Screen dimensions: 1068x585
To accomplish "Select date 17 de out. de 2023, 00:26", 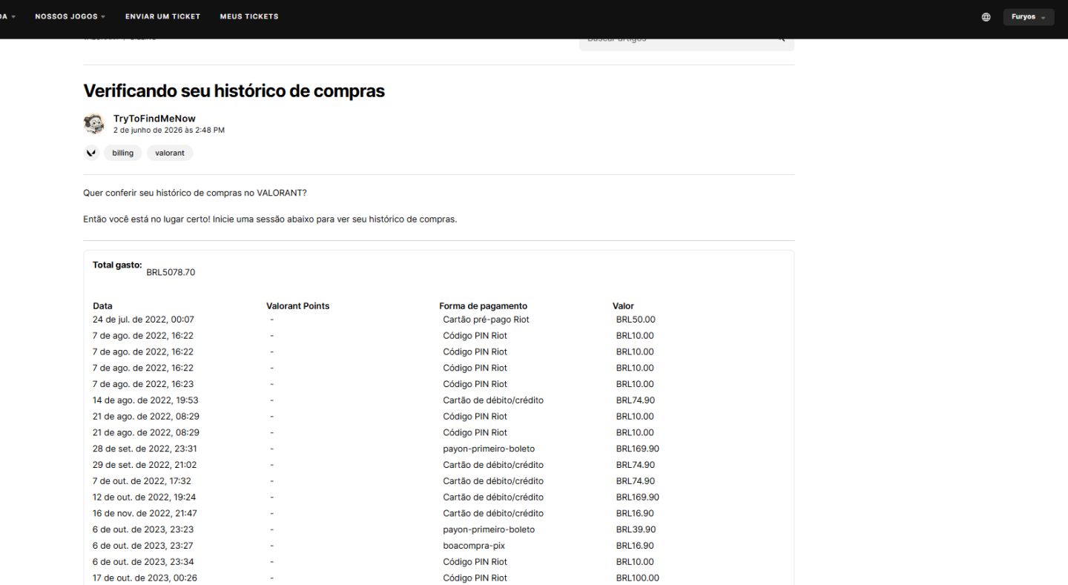I will (145, 578).
